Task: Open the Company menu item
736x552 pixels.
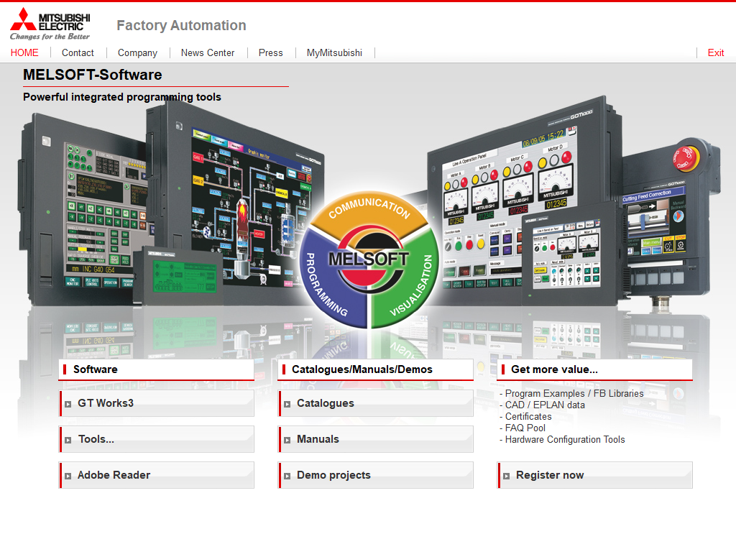Action: 137,52
